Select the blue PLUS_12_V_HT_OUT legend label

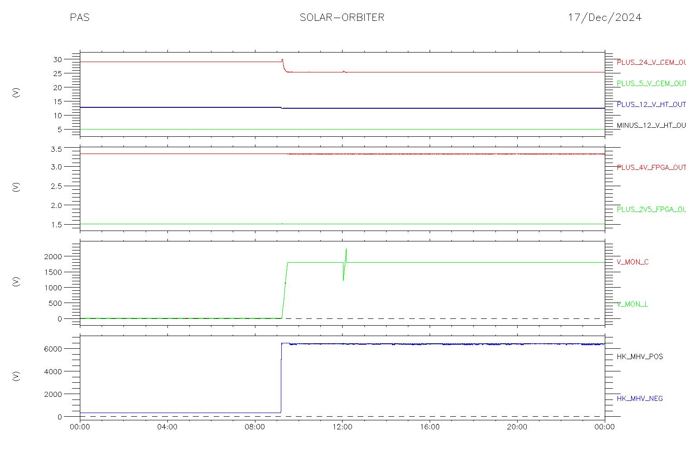(x=651, y=104)
